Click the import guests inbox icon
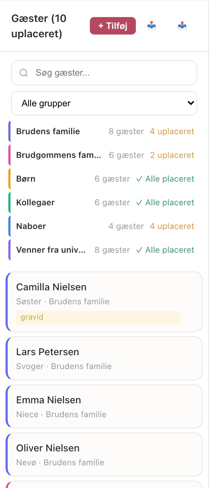Image resolution: width=209 pixels, height=488 pixels. 152,26
